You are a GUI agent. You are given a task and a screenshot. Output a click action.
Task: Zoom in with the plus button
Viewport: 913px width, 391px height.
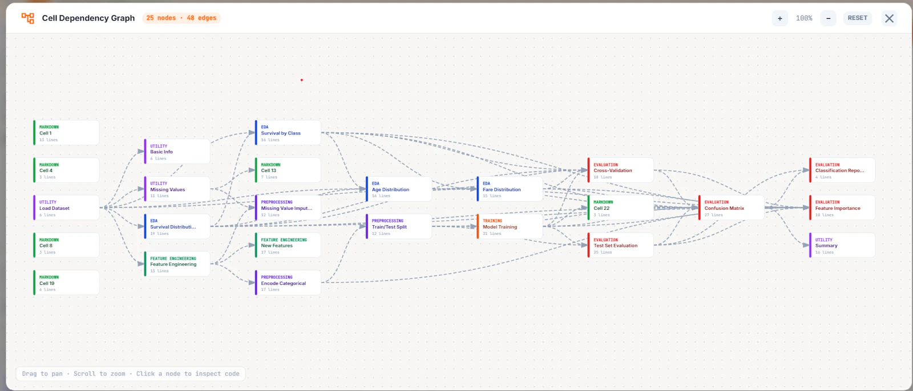(780, 18)
